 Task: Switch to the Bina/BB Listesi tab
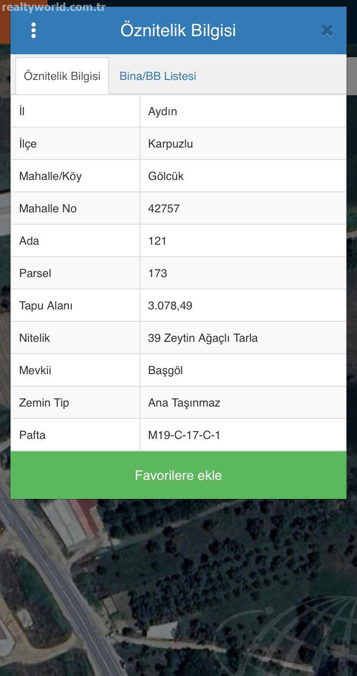158,76
